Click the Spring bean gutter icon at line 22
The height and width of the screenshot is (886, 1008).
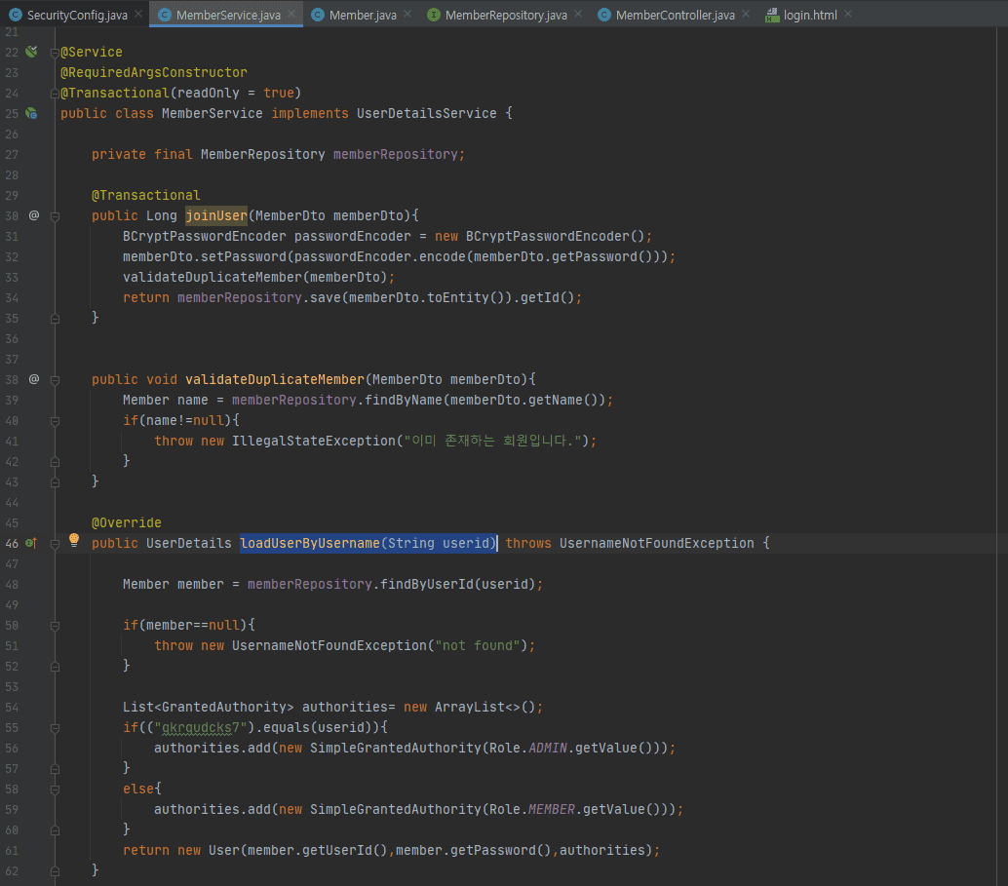point(31,52)
